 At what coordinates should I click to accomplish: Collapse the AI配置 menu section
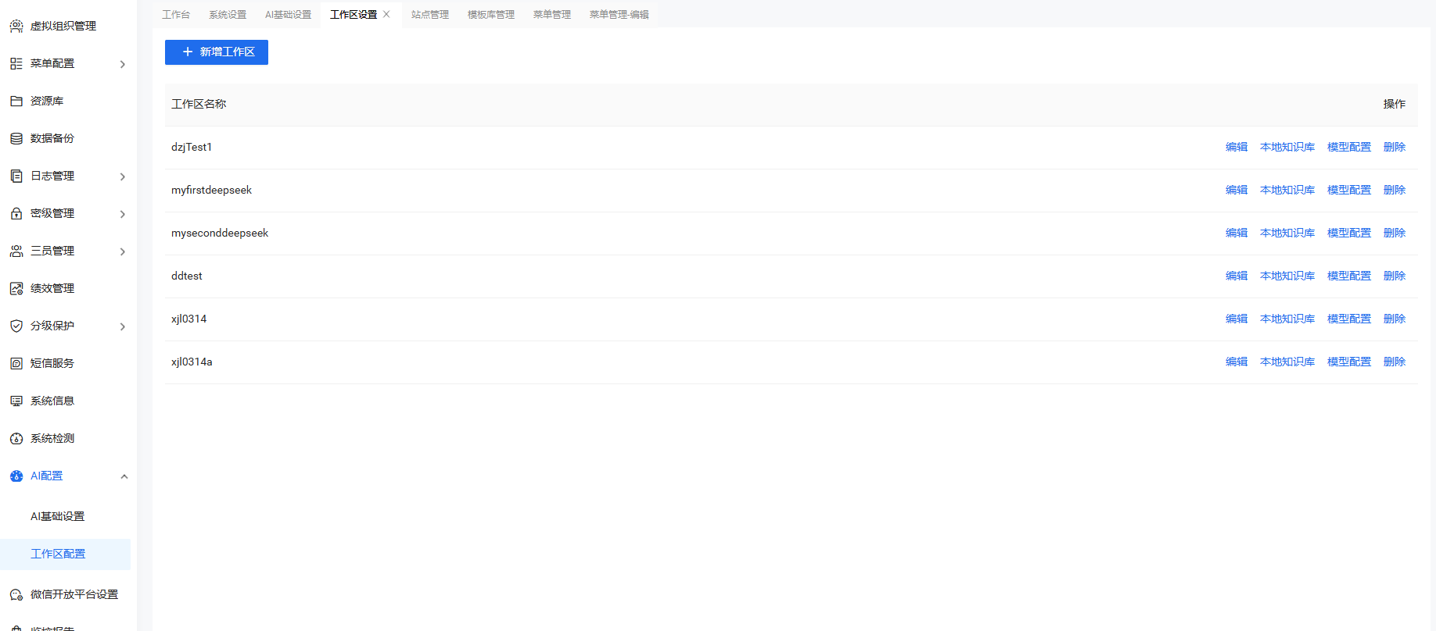pos(124,476)
